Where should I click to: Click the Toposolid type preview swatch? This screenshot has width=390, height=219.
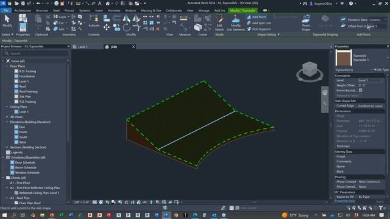[x=344, y=58]
